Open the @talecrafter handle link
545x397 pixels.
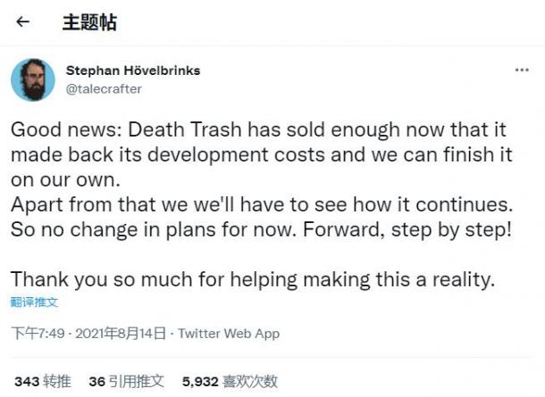point(104,89)
